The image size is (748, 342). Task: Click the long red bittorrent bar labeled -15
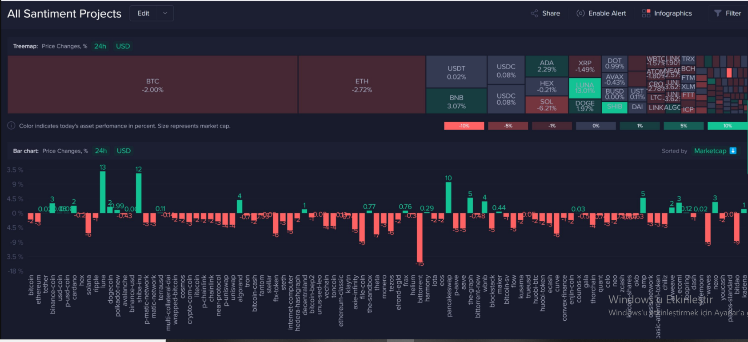420,237
